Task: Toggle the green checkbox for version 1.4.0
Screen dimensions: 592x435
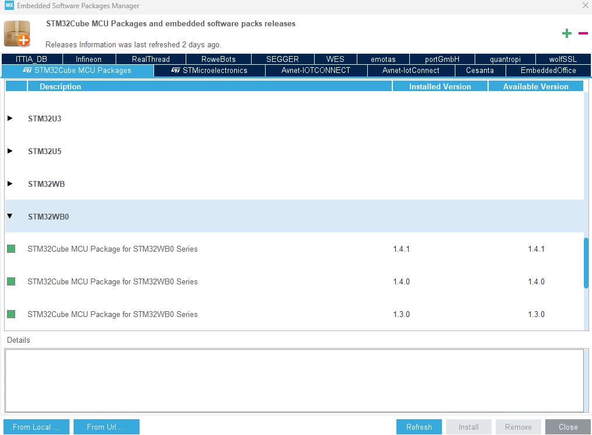Action: point(11,281)
